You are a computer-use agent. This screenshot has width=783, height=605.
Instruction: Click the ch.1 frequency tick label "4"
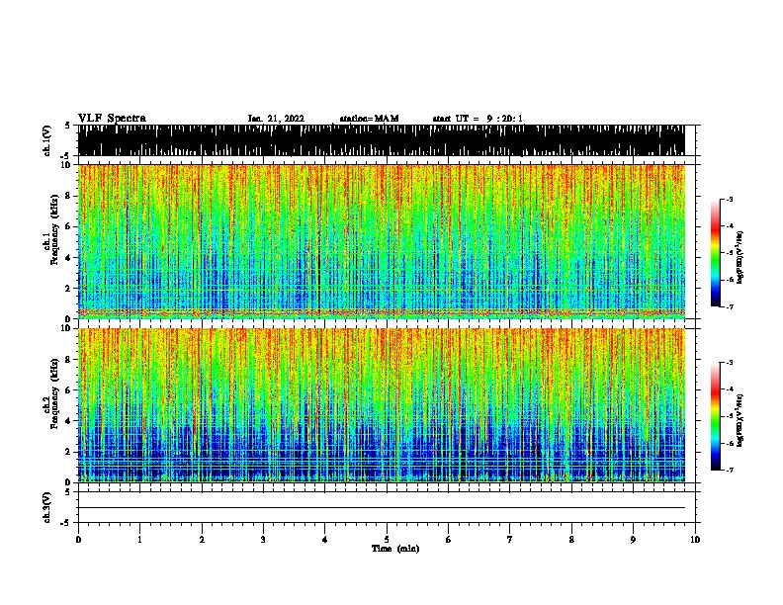[x=67, y=258]
